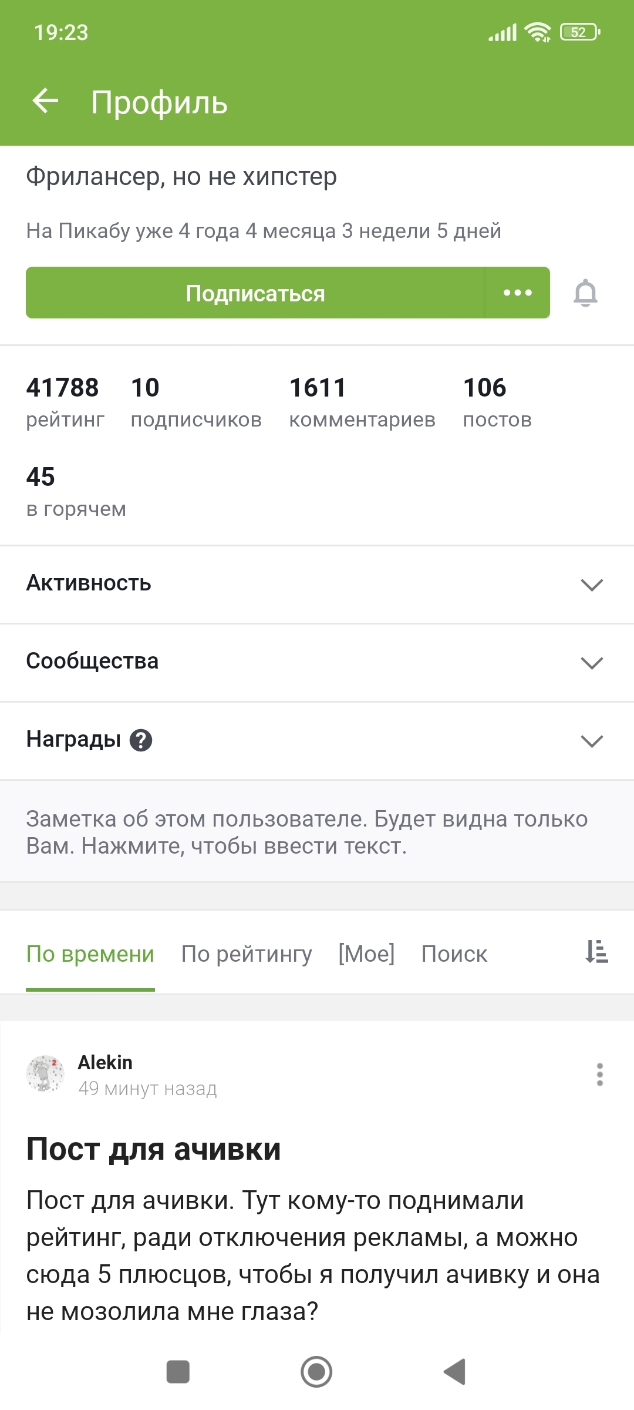Toggle the notification bell for this profile
The height and width of the screenshot is (1410, 634).
click(x=585, y=293)
